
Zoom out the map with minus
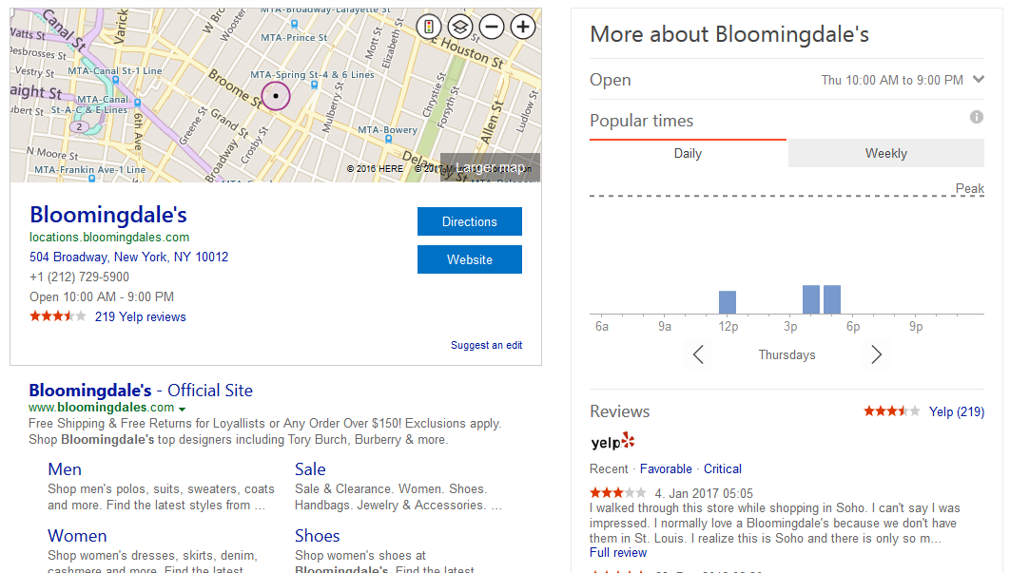click(492, 27)
